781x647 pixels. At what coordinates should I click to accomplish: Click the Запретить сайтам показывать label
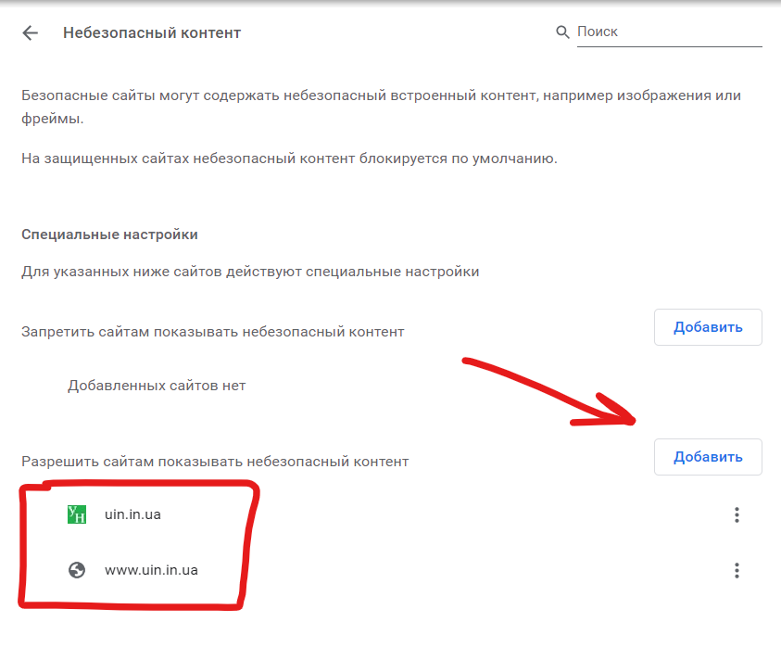point(213,332)
